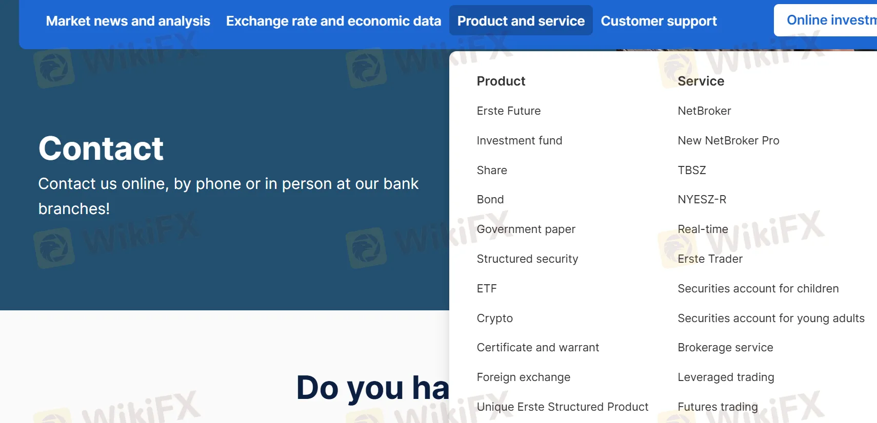The image size is (877, 423).
Task: Click New NetBroker Pro under Service
Action: click(728, 140)
